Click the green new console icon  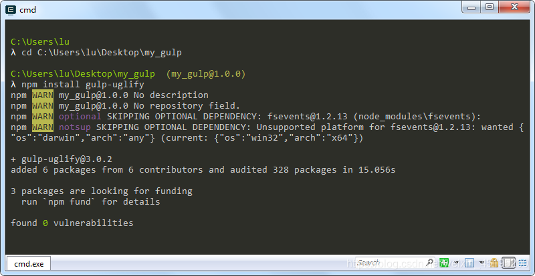(444, 263)
